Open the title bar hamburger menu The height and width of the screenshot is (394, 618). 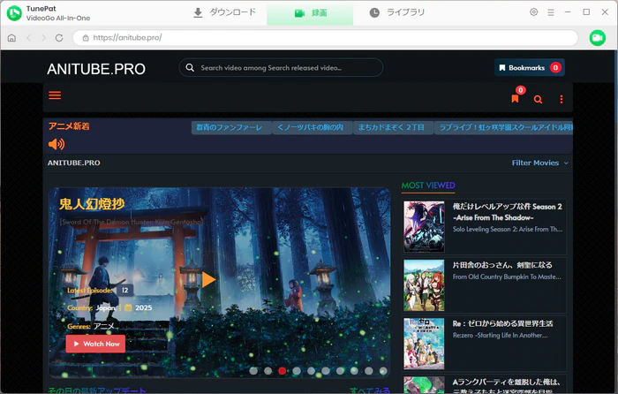pyautogui.click(x=551, y=12)
